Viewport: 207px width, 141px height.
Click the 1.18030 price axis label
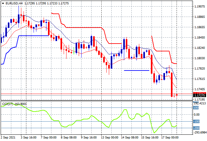[199, 58]
